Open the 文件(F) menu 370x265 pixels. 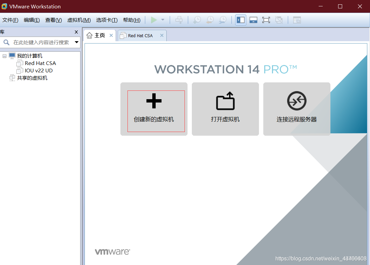click(x=10, y=20)
